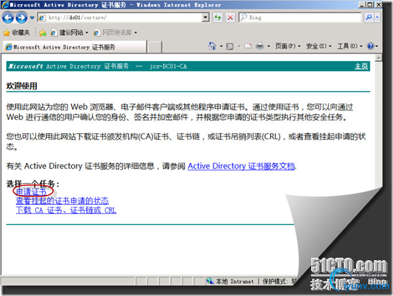The width and height of the screenshot is (393, 296).
Task: Click the jcs-DC01-CA text in banner
Action: pyautogui.click(x=168, y=67)
